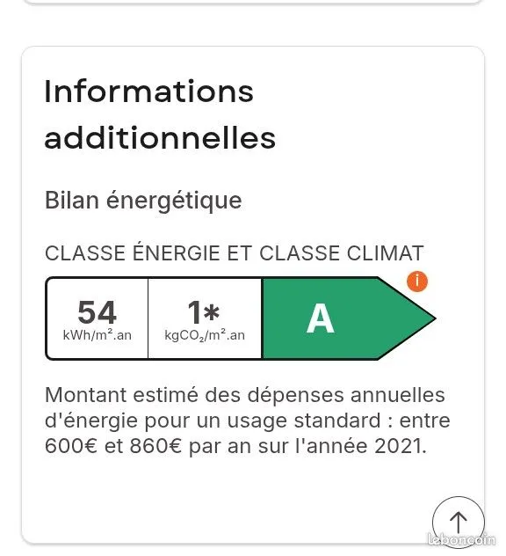Click the leboncoin watermark logo
Image resolution: width=506 pixels, height=556 pixels.
[x=461, y=539]
